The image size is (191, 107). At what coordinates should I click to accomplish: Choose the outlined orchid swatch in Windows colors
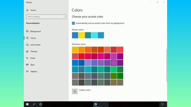point(114,63)
